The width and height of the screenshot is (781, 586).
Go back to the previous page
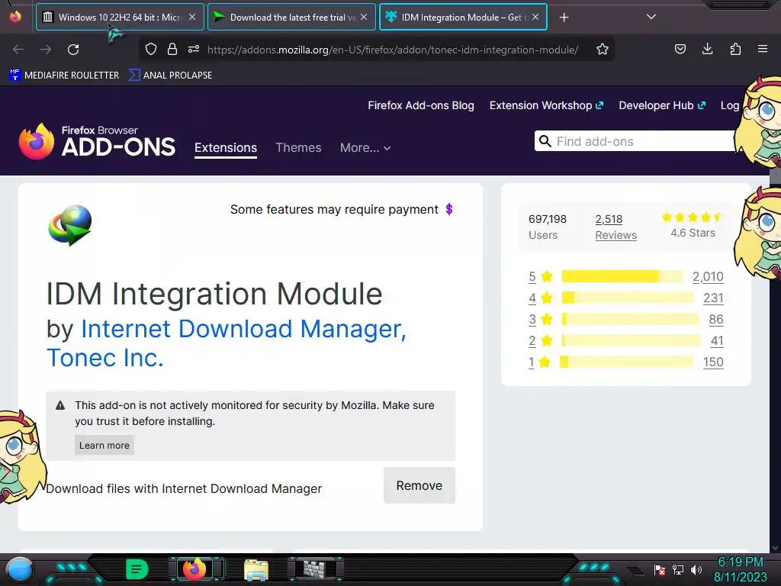tap(18, 50)
